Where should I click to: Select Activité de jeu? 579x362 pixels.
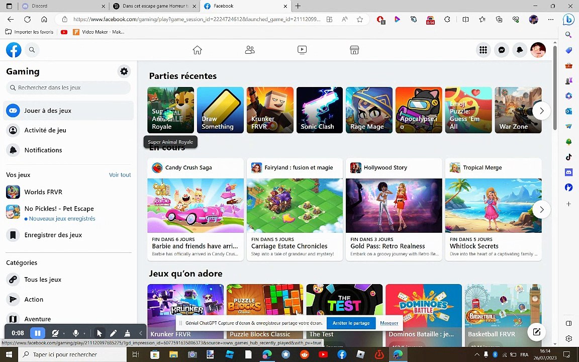[x=68, y=130]
